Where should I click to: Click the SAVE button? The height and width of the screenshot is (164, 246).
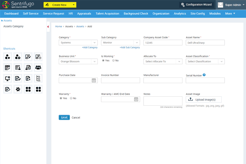pos(64,117)
